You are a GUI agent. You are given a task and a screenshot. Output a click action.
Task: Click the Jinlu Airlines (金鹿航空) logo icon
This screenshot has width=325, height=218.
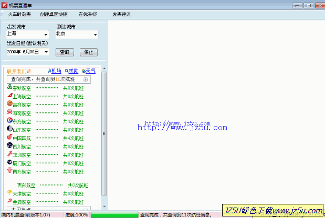9,201
